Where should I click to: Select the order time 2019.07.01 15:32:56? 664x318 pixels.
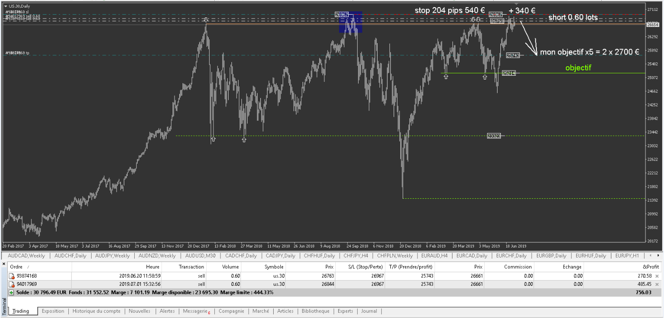(x=140, y=284)
